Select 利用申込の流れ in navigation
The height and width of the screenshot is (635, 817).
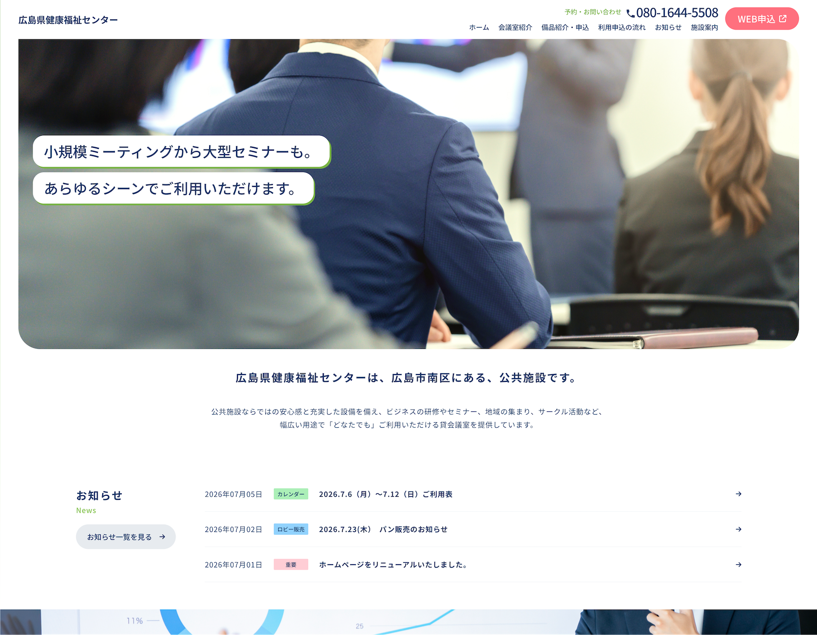pyautogui.click(x=622, y=28)
